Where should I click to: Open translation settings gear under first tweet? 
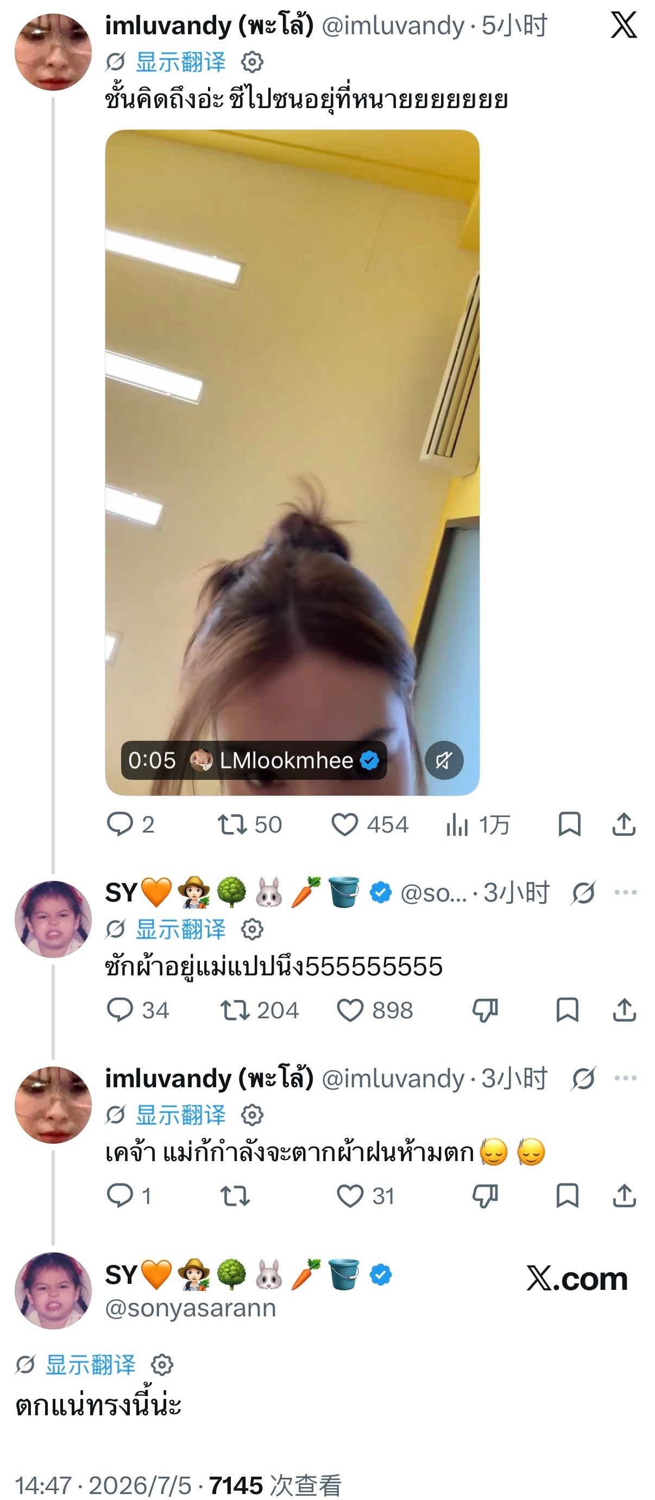[x=252, y=62]
